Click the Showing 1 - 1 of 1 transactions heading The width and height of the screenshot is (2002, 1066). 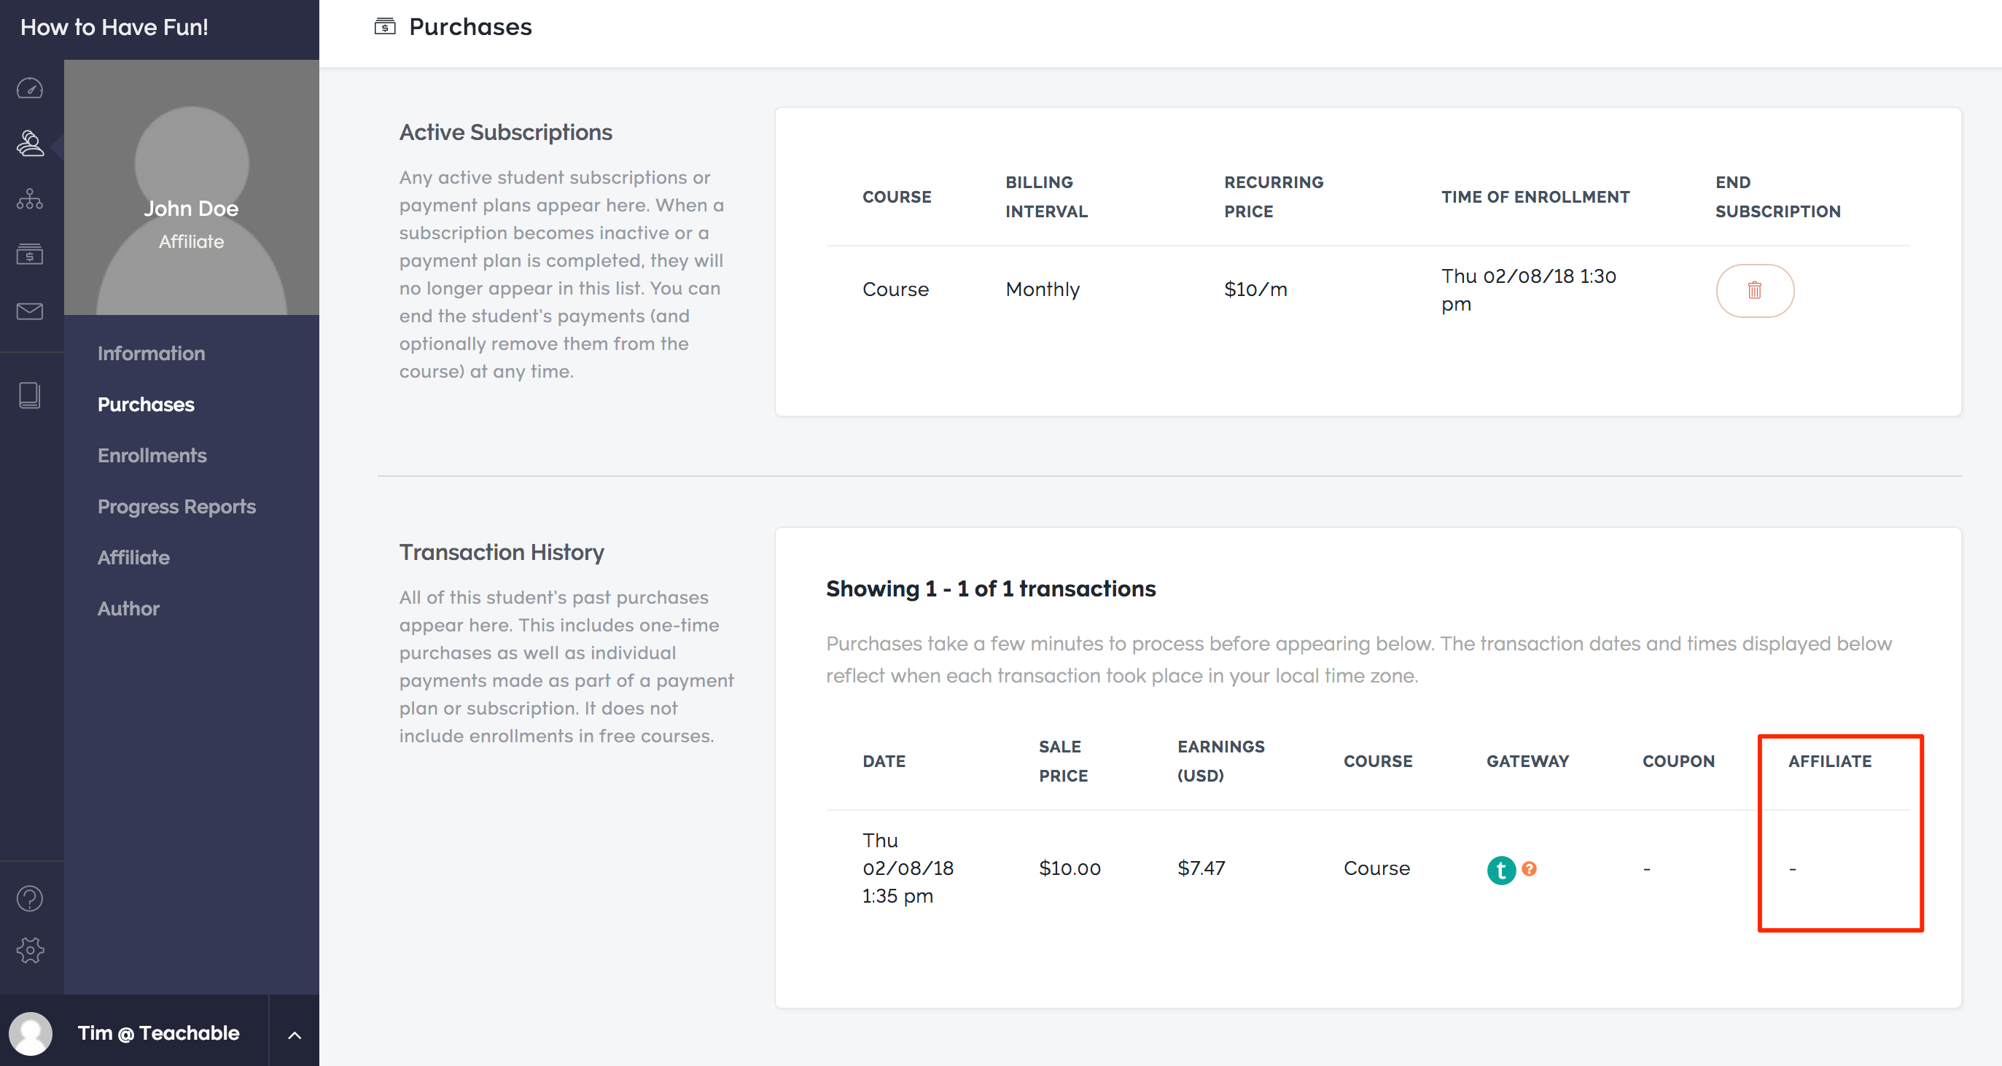click(x=991, y=588)
